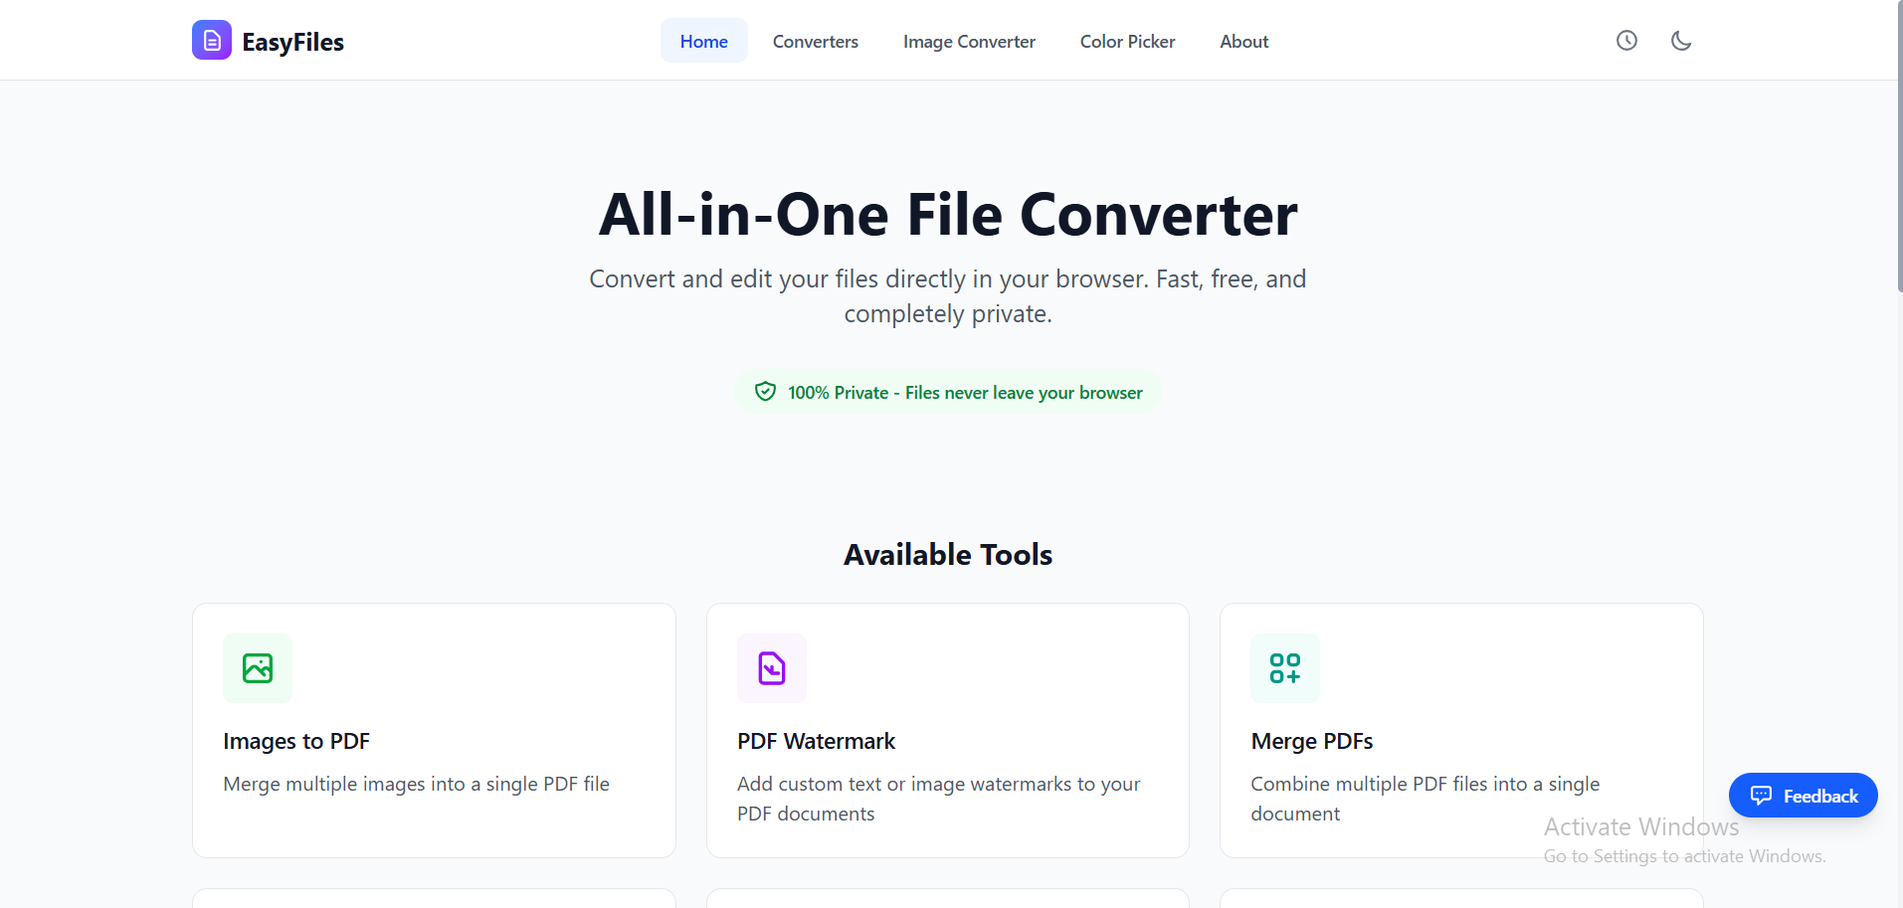Open the PDF Watermark tool icon

point(771,667)
